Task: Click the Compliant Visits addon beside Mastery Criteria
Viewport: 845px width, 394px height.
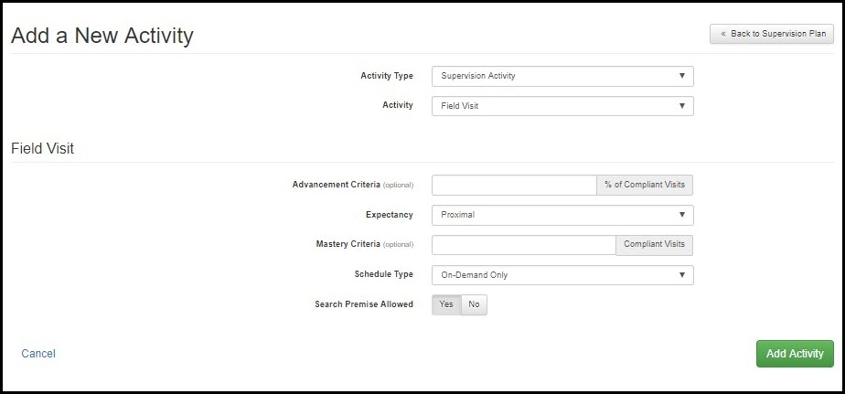Action: (654, 244)
